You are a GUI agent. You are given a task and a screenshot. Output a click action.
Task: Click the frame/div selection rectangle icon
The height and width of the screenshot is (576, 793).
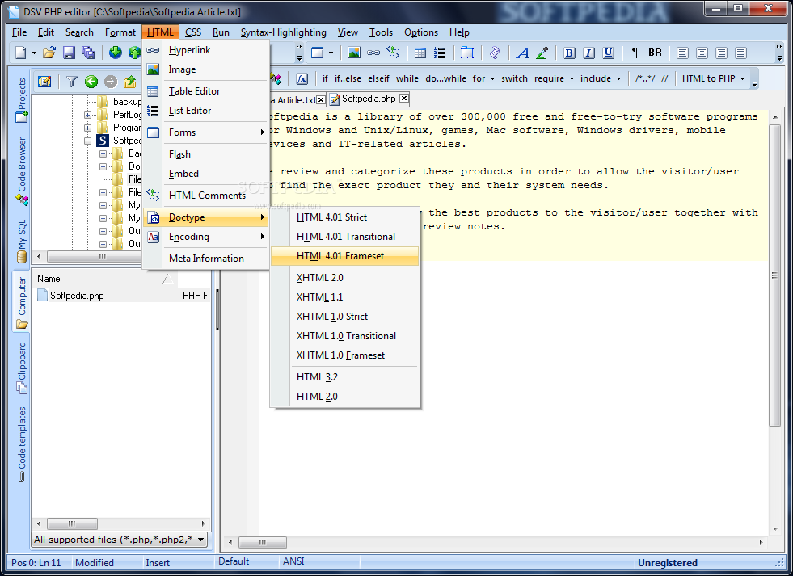(x=466, y=53)
